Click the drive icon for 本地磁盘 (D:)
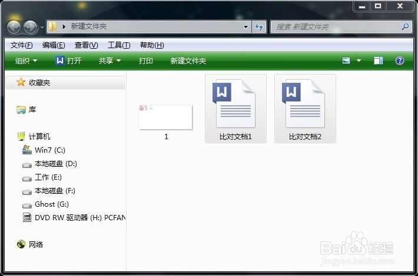418x276 pixels. point(27,165)
